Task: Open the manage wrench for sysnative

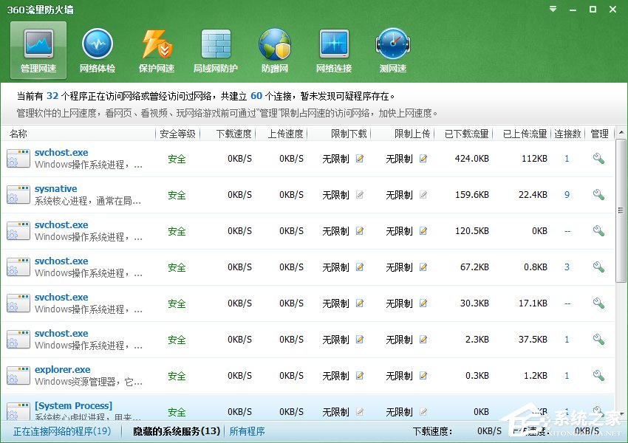Action: pyautogui.click(x=598, y=195)
